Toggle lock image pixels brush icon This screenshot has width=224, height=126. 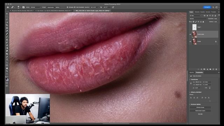point(196,22)
